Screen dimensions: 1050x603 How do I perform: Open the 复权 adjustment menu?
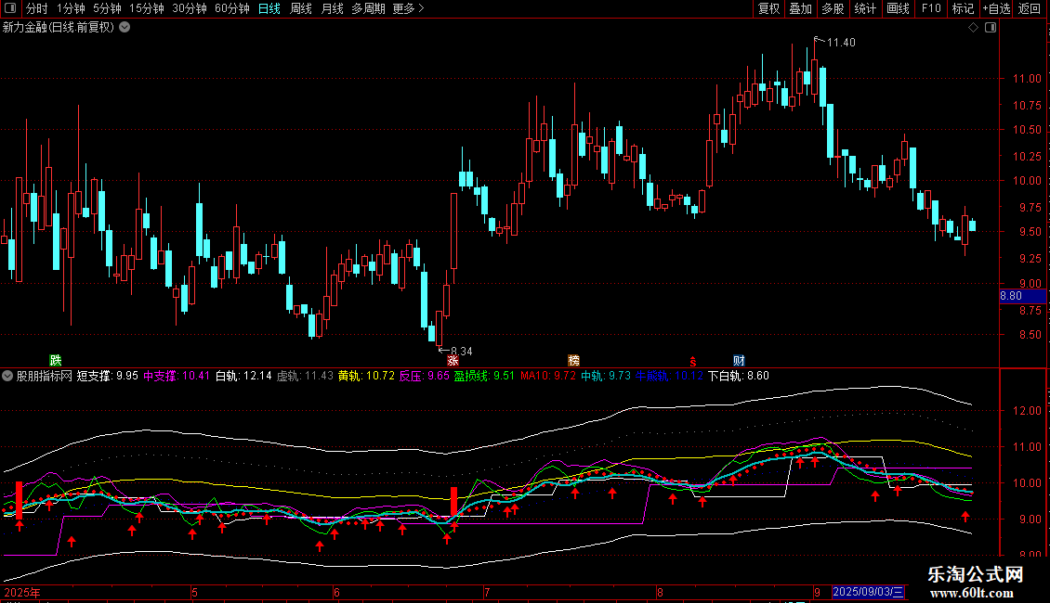[x=768, y=8]
